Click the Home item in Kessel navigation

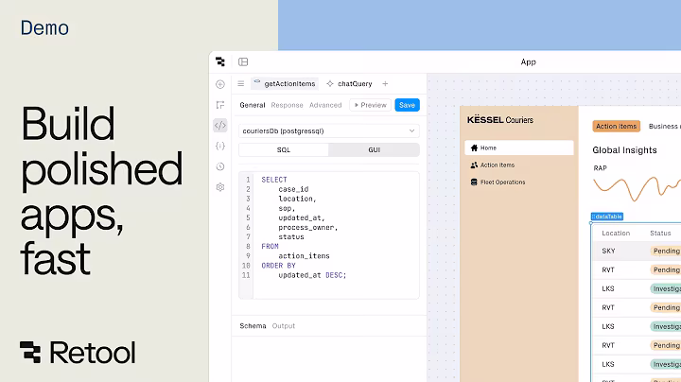click(x=519, y=148)
